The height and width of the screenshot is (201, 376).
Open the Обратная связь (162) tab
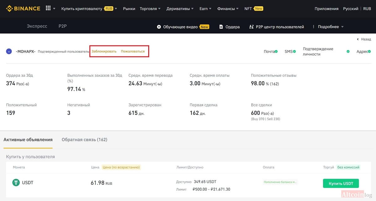85,140
